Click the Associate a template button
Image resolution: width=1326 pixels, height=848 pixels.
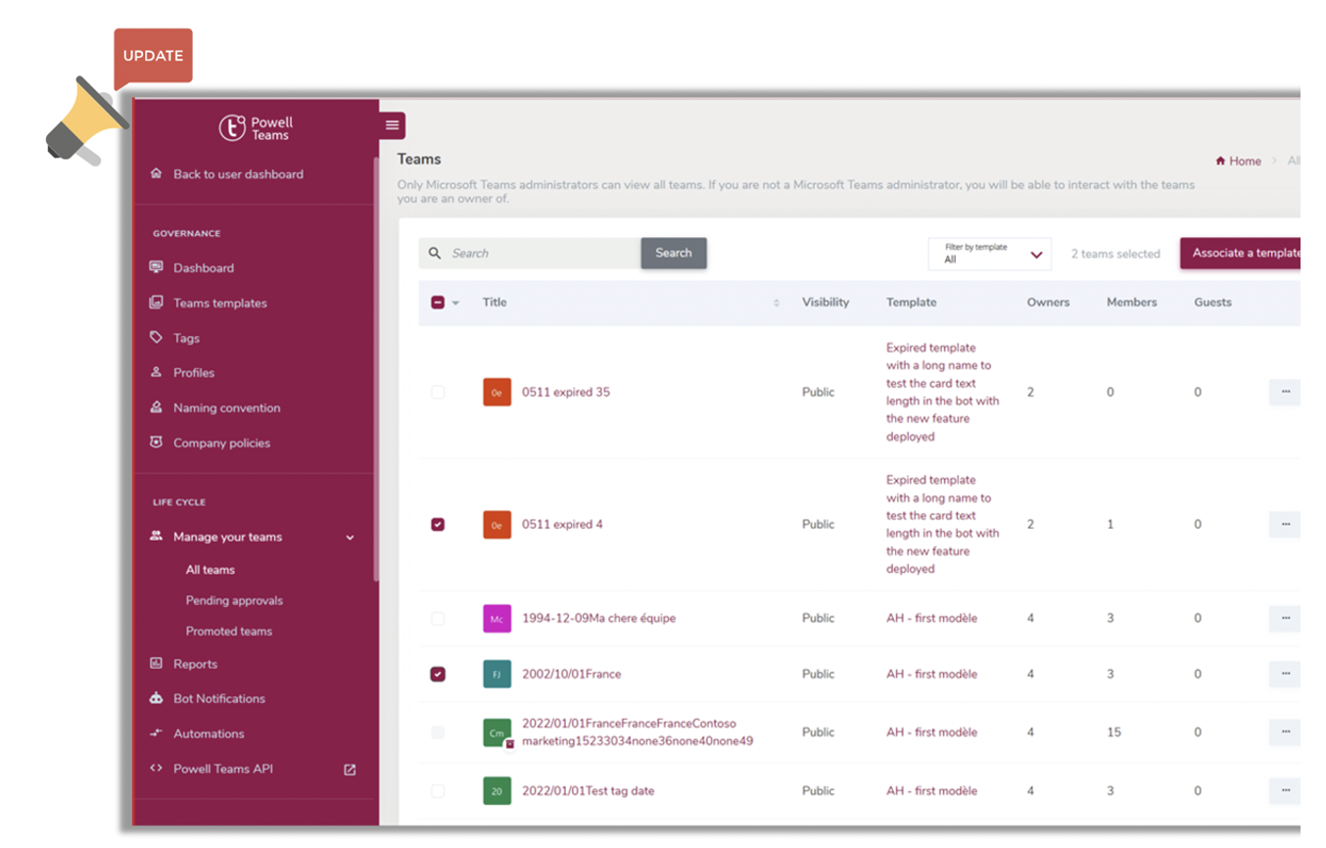[x=1245, y=253]
